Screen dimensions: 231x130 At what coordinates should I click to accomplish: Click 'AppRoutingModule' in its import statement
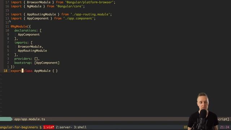point(42,14)
